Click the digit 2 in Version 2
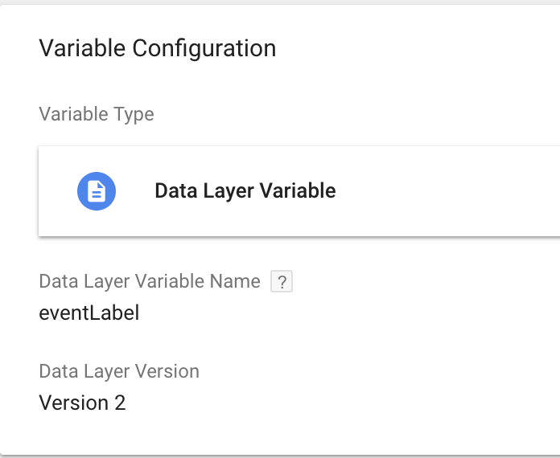 tap(120, 403)
